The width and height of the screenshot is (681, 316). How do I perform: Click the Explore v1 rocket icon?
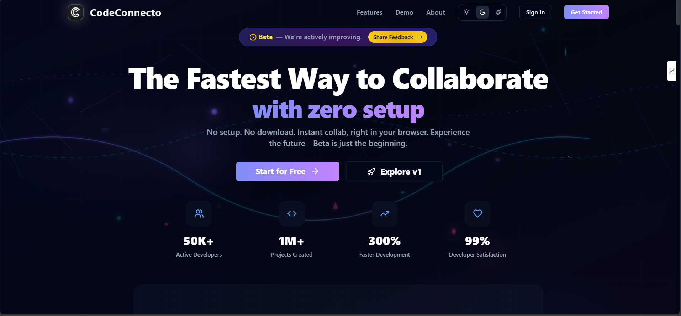[x=371, y=172]
